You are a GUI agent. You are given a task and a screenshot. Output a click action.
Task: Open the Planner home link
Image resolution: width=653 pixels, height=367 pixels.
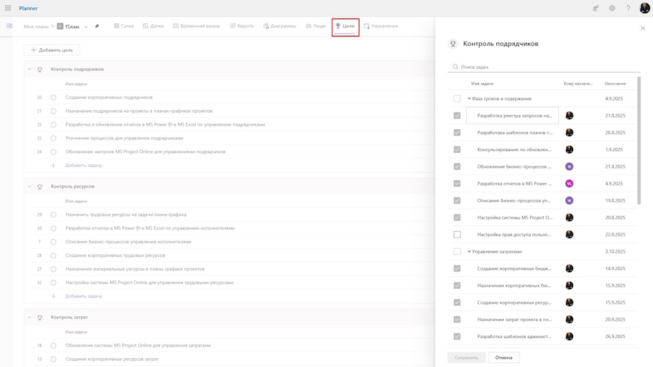pos(28,8)
